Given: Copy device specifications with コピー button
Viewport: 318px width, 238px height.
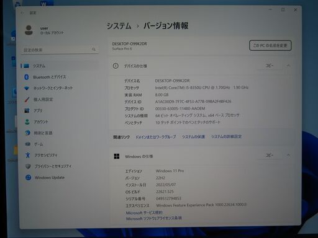Looking at the screenshot, I should pyautogui.click(x=270, y=66).
